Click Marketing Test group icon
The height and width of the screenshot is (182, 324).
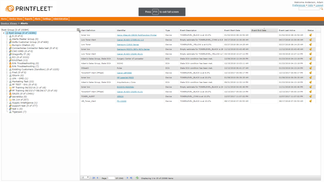pyautogui.click(x=10, y=82)
